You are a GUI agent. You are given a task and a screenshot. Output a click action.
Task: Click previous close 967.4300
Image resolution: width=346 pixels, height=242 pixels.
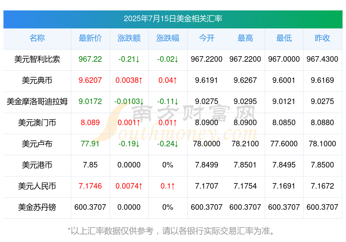pos(322,59)
